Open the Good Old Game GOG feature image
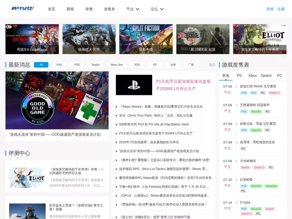Screen dimensions: 292x219 point(57,100)
